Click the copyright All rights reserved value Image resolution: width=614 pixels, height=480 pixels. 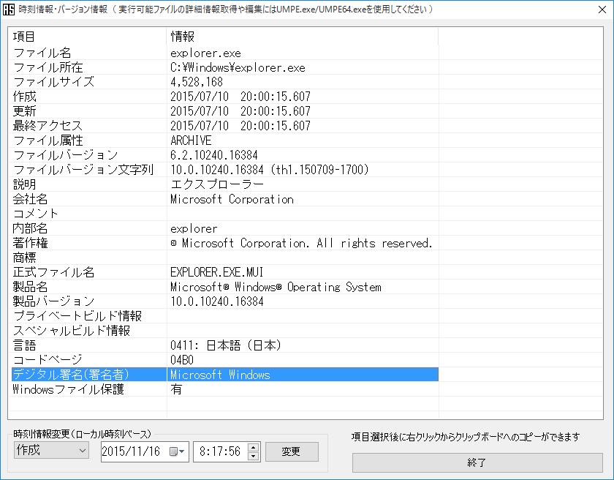[x=301, y=243]
